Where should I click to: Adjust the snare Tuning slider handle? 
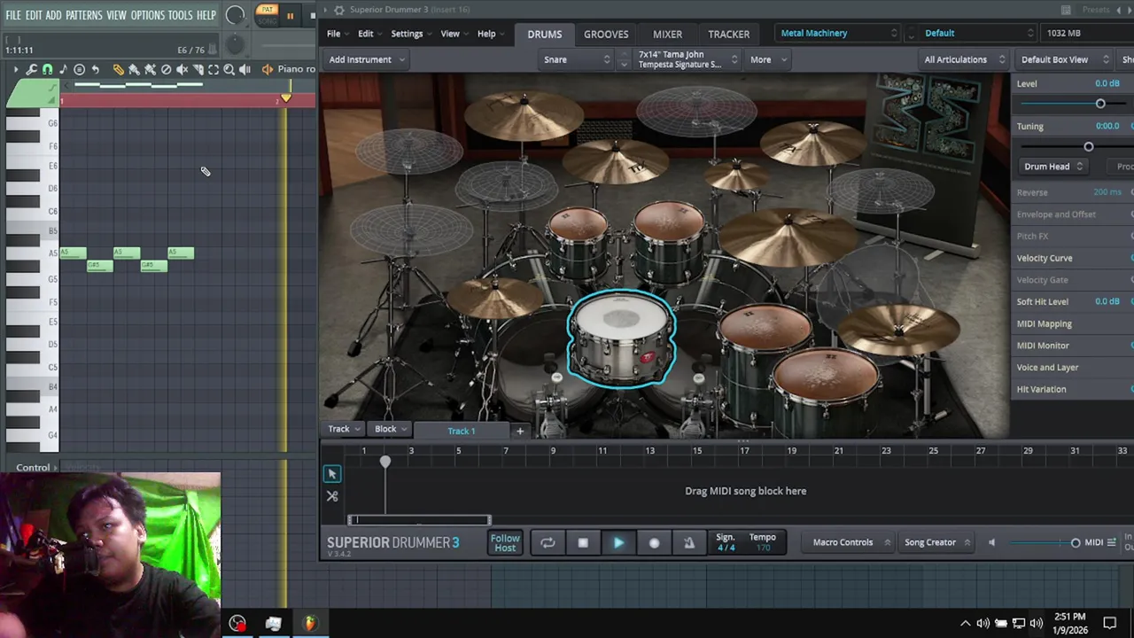tap(1089, 147)
